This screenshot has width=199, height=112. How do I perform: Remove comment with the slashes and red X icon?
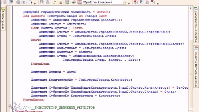tap(61, 2)
